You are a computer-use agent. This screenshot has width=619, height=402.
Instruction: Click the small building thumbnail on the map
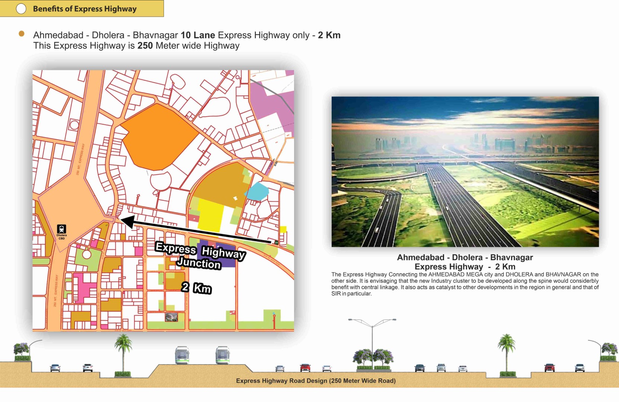(171, 317)
